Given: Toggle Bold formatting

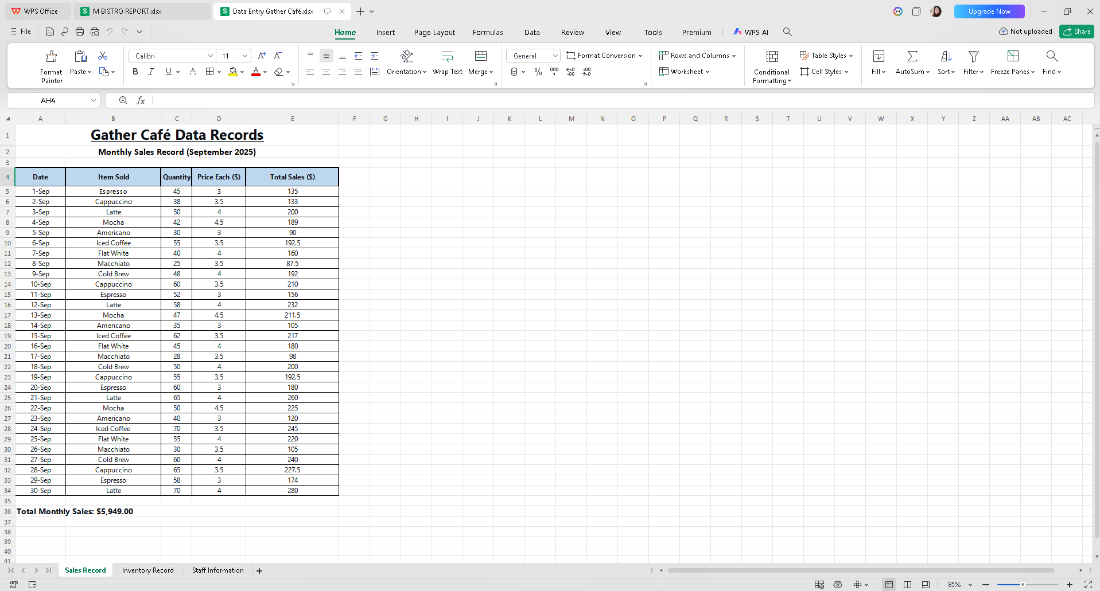Looking at the screenshot, I should tap(135, 72).
